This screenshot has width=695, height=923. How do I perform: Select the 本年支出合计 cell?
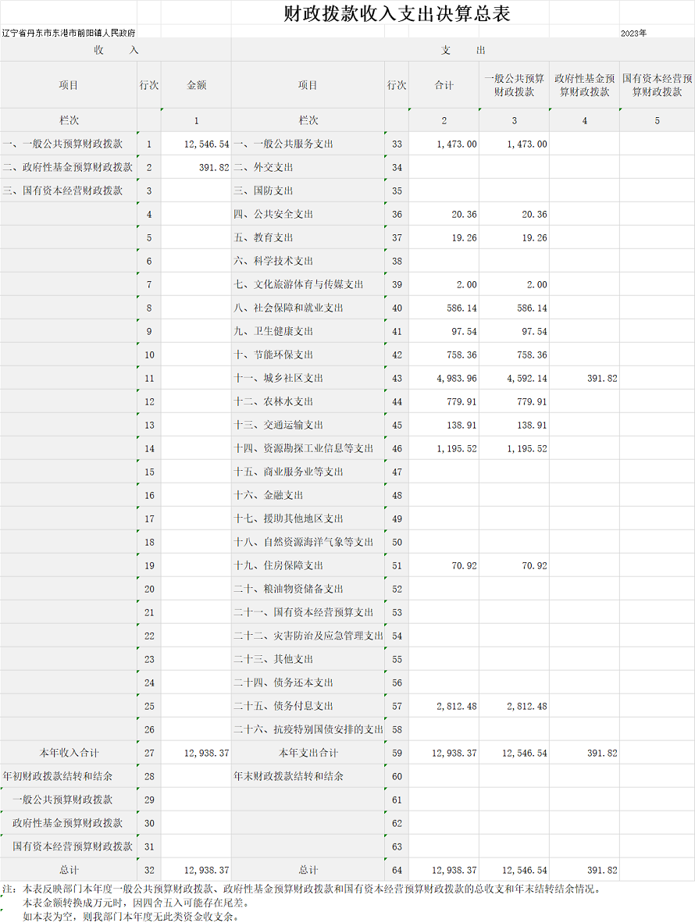(308, 753)
